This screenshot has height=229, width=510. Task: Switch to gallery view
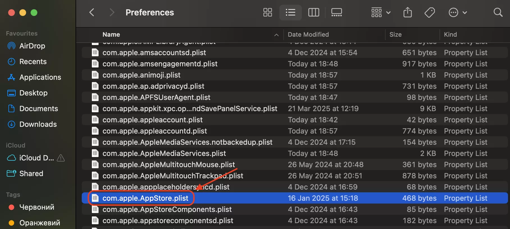[336, 12]
